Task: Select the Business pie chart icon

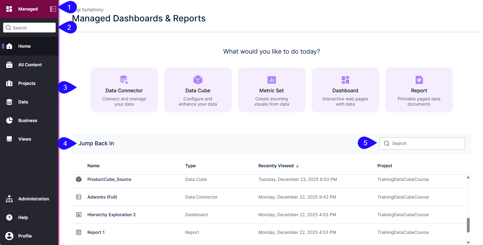Action: 9,120
